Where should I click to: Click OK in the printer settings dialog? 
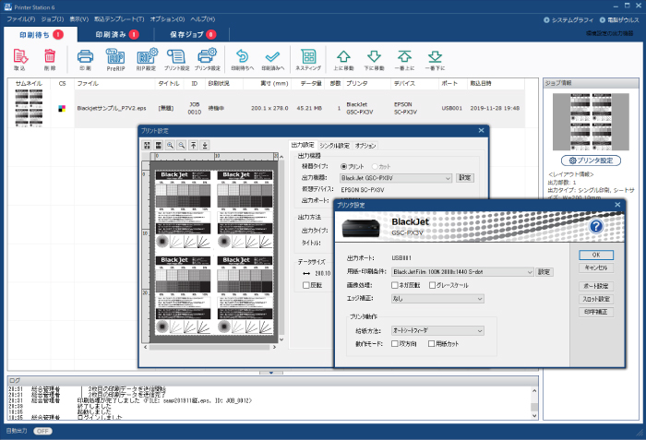pos(596,255)
